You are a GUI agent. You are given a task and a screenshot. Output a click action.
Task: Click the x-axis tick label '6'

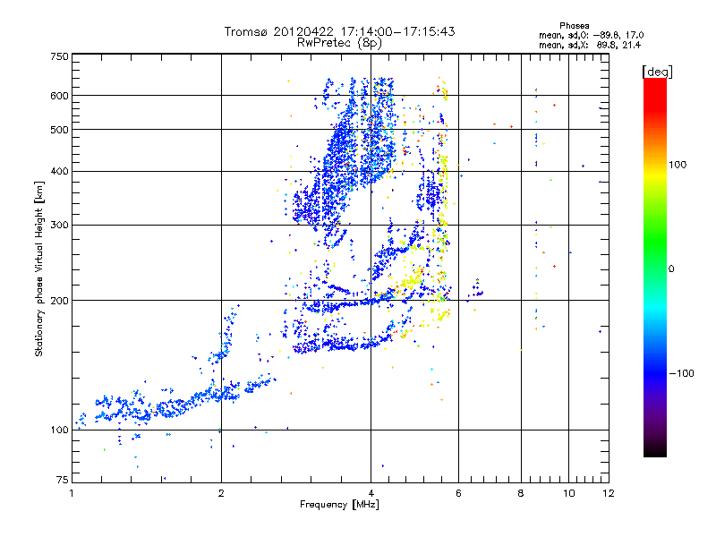[x=458, y=493]
